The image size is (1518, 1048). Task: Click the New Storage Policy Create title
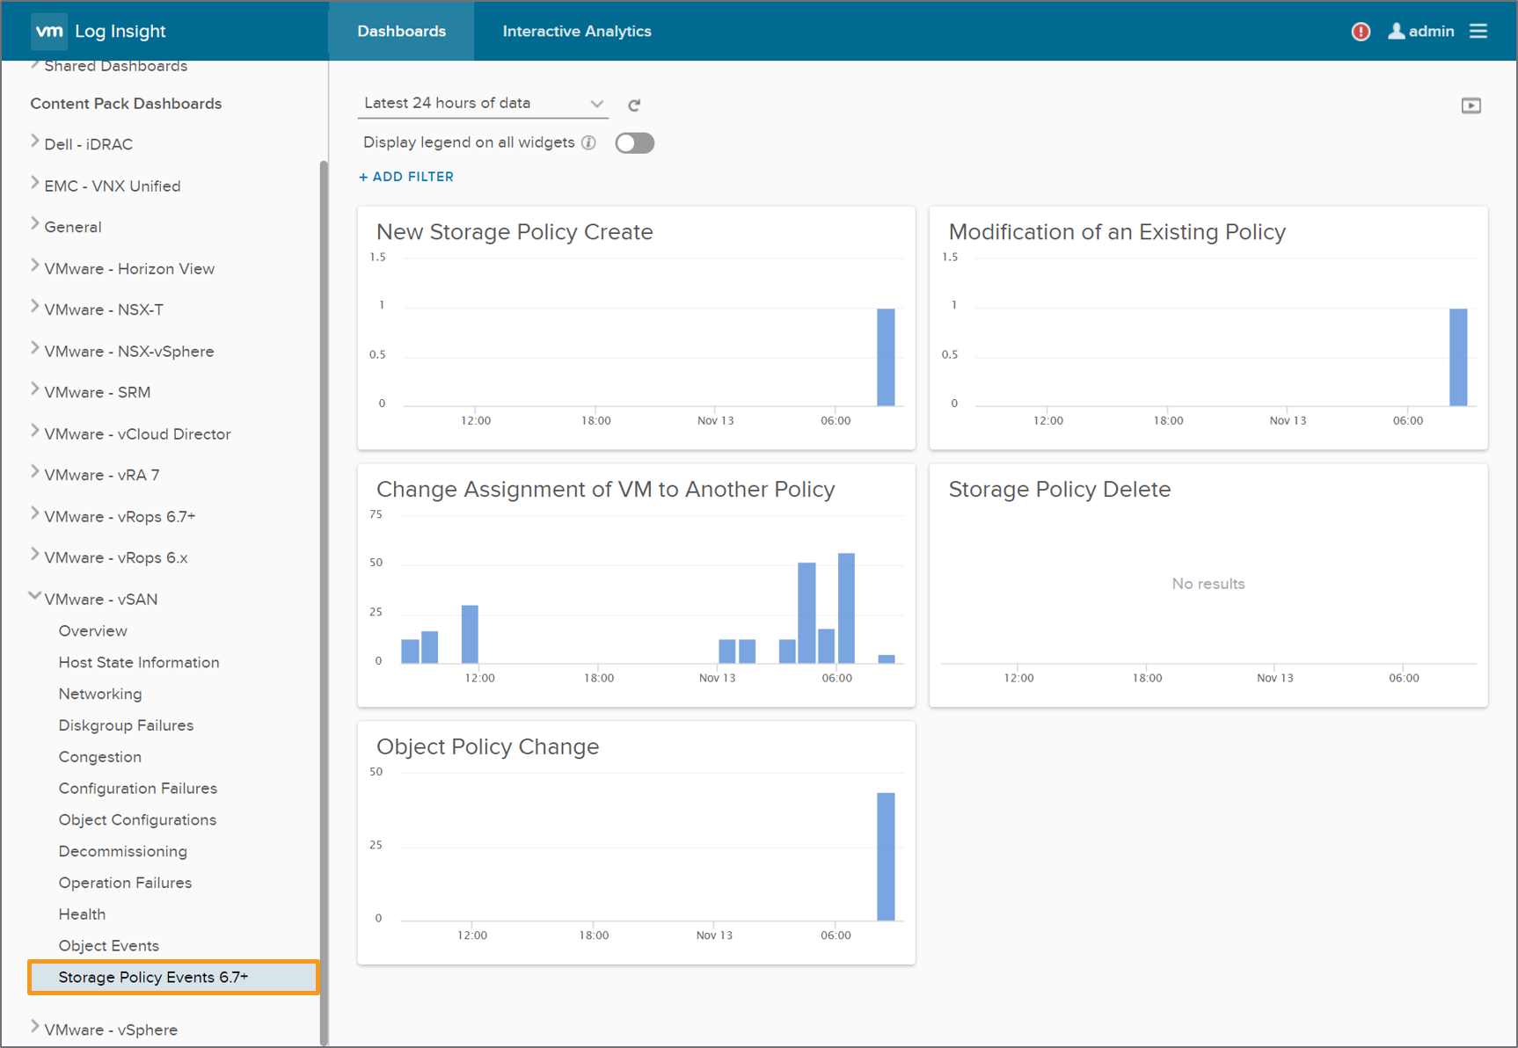(x=515, y=232)
